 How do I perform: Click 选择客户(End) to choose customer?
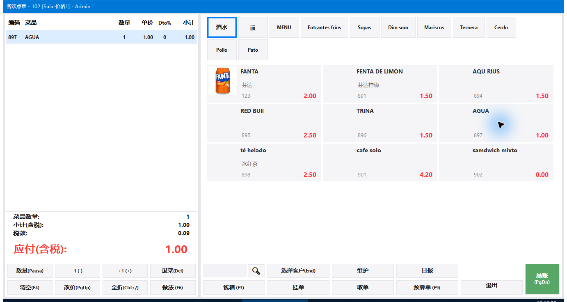click(298, 271)
